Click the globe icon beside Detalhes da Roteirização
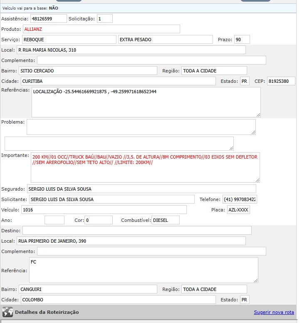 [7, 312]
